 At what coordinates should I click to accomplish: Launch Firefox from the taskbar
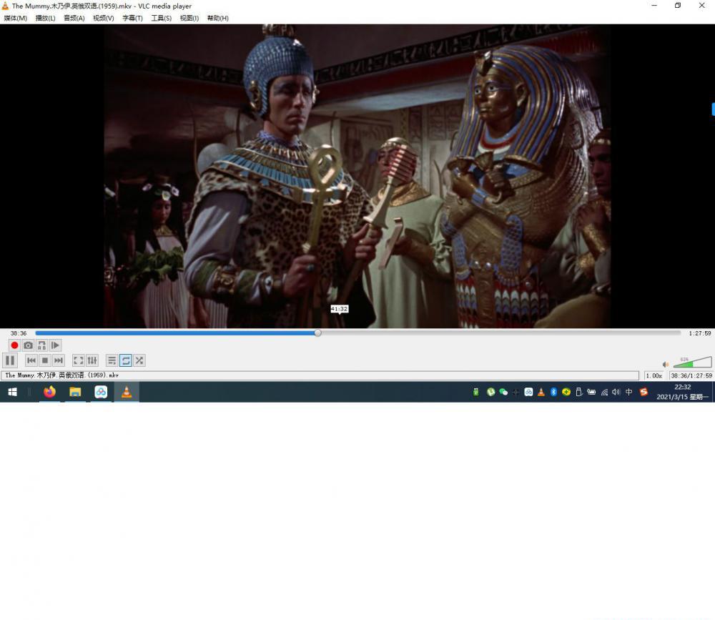pos(49,392)
